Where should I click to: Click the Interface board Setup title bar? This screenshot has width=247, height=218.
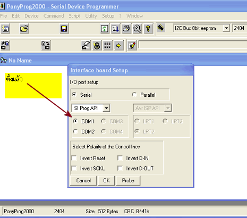click(131, 70)
